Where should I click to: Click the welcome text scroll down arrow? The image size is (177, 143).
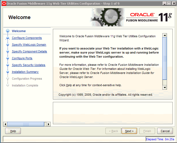click(165, 88)
